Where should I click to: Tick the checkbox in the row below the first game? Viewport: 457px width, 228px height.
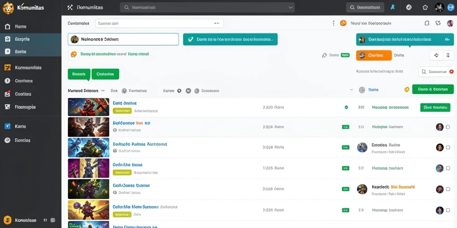pyautogui.click(x=448, y=127)
